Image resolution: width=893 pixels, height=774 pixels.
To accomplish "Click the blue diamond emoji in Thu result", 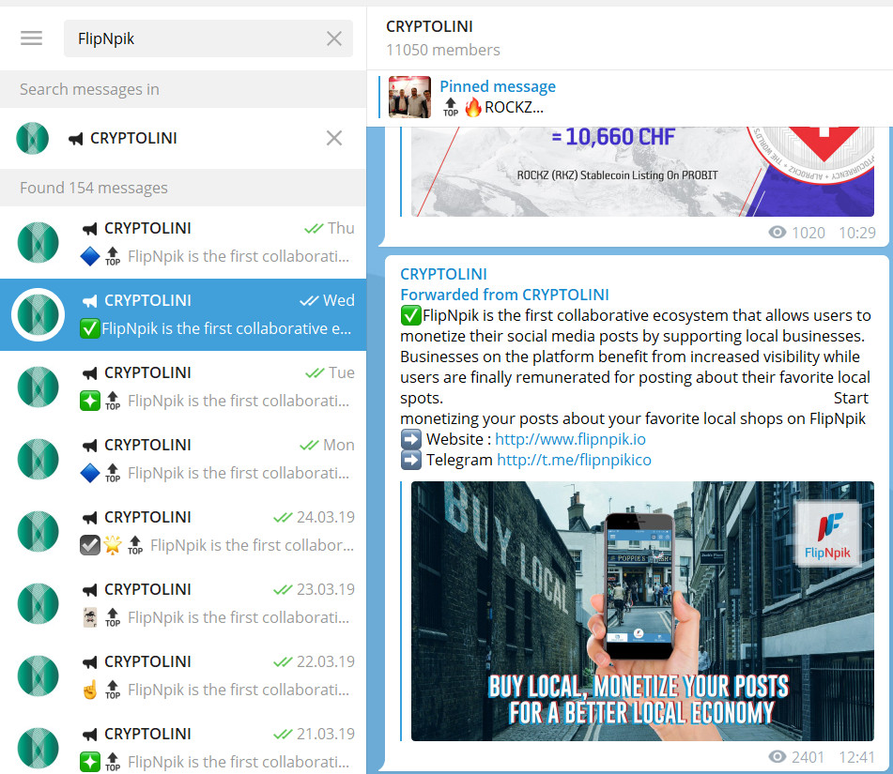I will 90,257.
